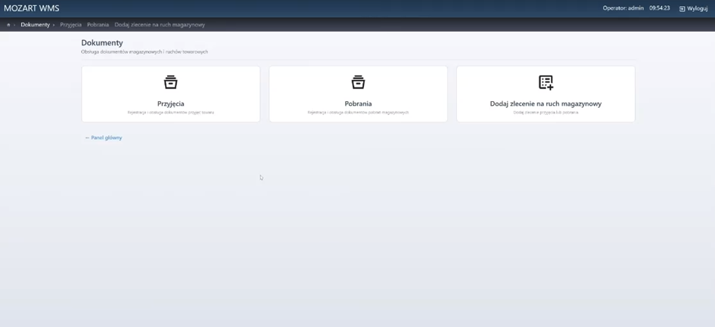Go back via the Panel główny link

104,137
